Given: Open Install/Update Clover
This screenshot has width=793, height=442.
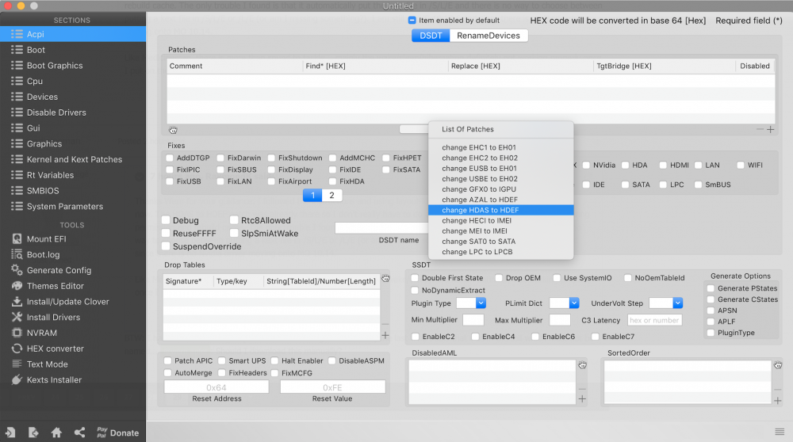Looking at the screenshot, I should coord(67,302).
